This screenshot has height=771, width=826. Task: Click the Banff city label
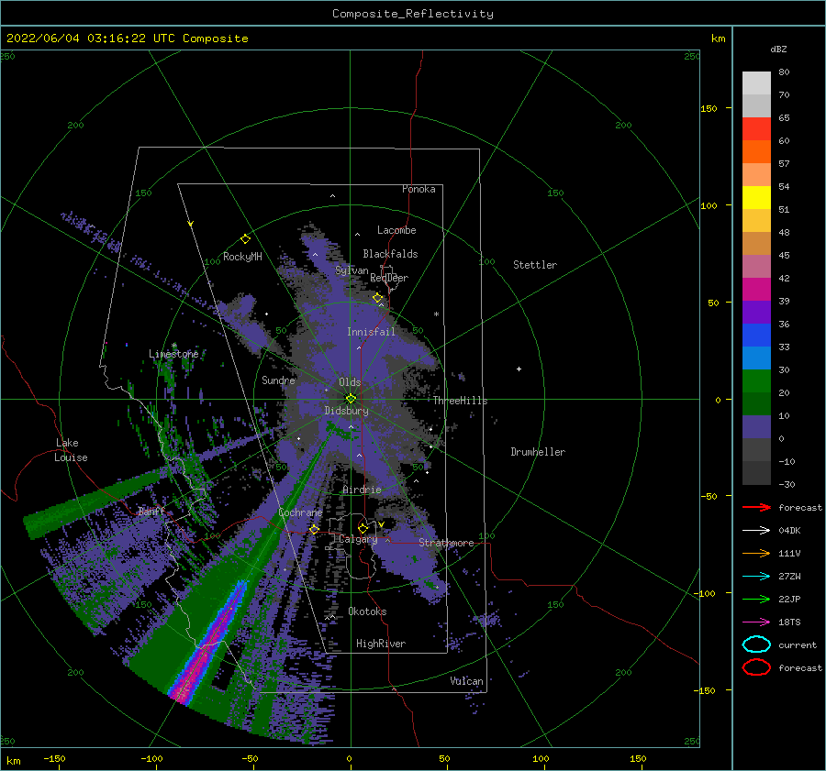pos(151,512)
